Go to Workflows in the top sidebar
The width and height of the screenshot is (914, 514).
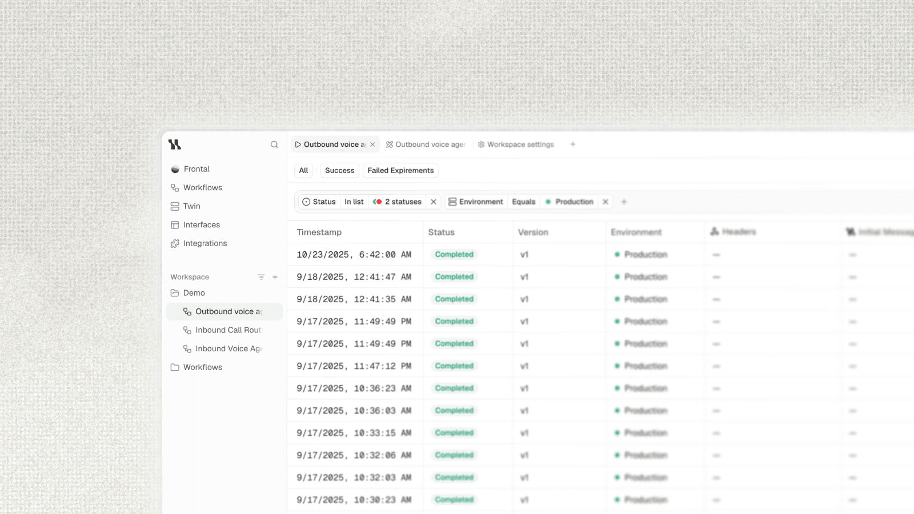click(x=197, y=187)
